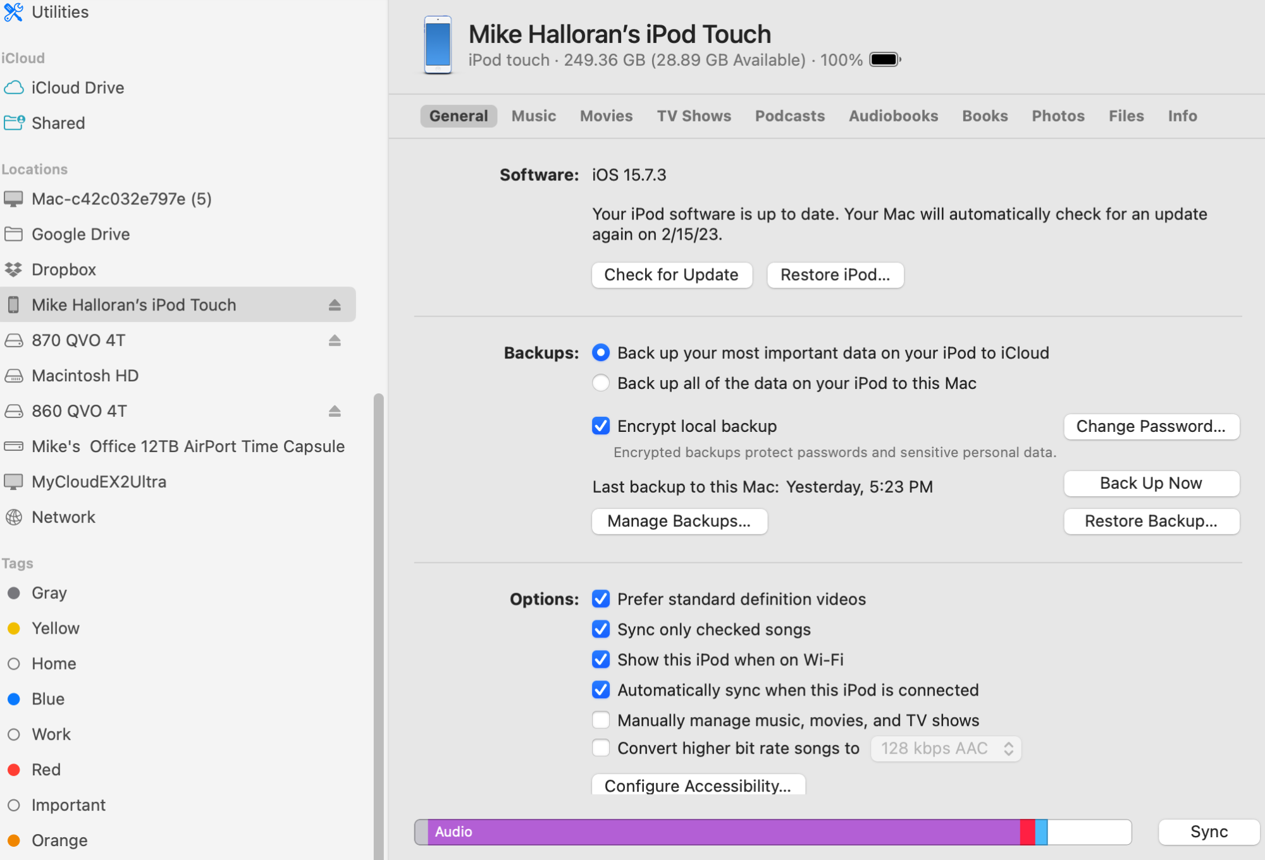1265x860 pixels.
Task: Select the Red tag dot
Action: (13, 770)
